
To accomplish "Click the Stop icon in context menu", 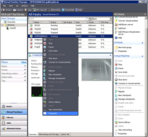I will point(45,43).
